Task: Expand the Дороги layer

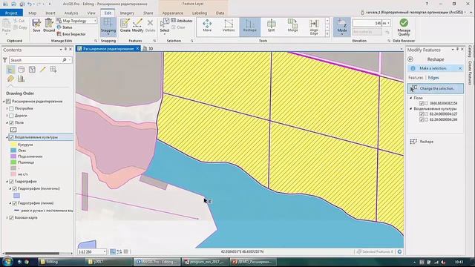Action: 7,116
